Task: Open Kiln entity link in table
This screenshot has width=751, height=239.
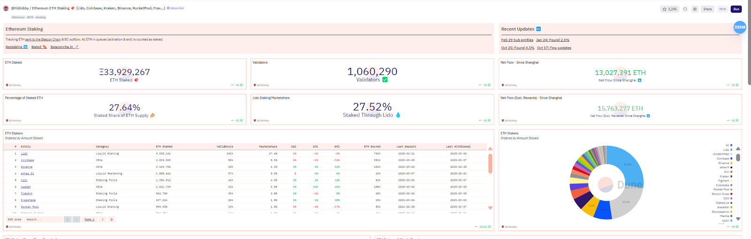Action: click(24, 180)
